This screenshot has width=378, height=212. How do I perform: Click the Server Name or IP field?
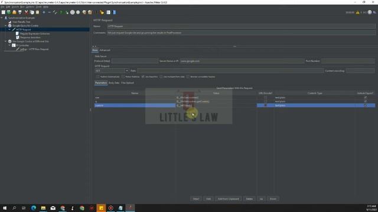coord(242,61)
